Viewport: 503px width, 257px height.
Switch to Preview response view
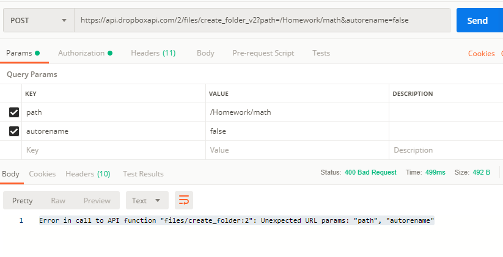[x=97, y=200]
